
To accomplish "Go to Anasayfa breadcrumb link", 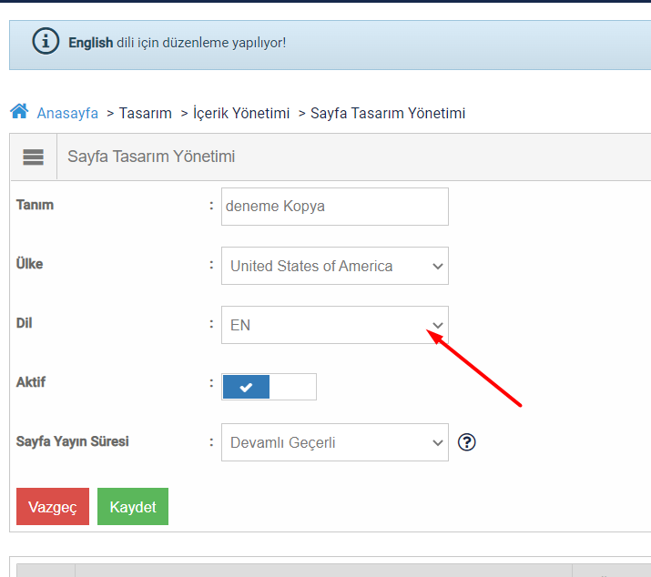I will [67, 113].
